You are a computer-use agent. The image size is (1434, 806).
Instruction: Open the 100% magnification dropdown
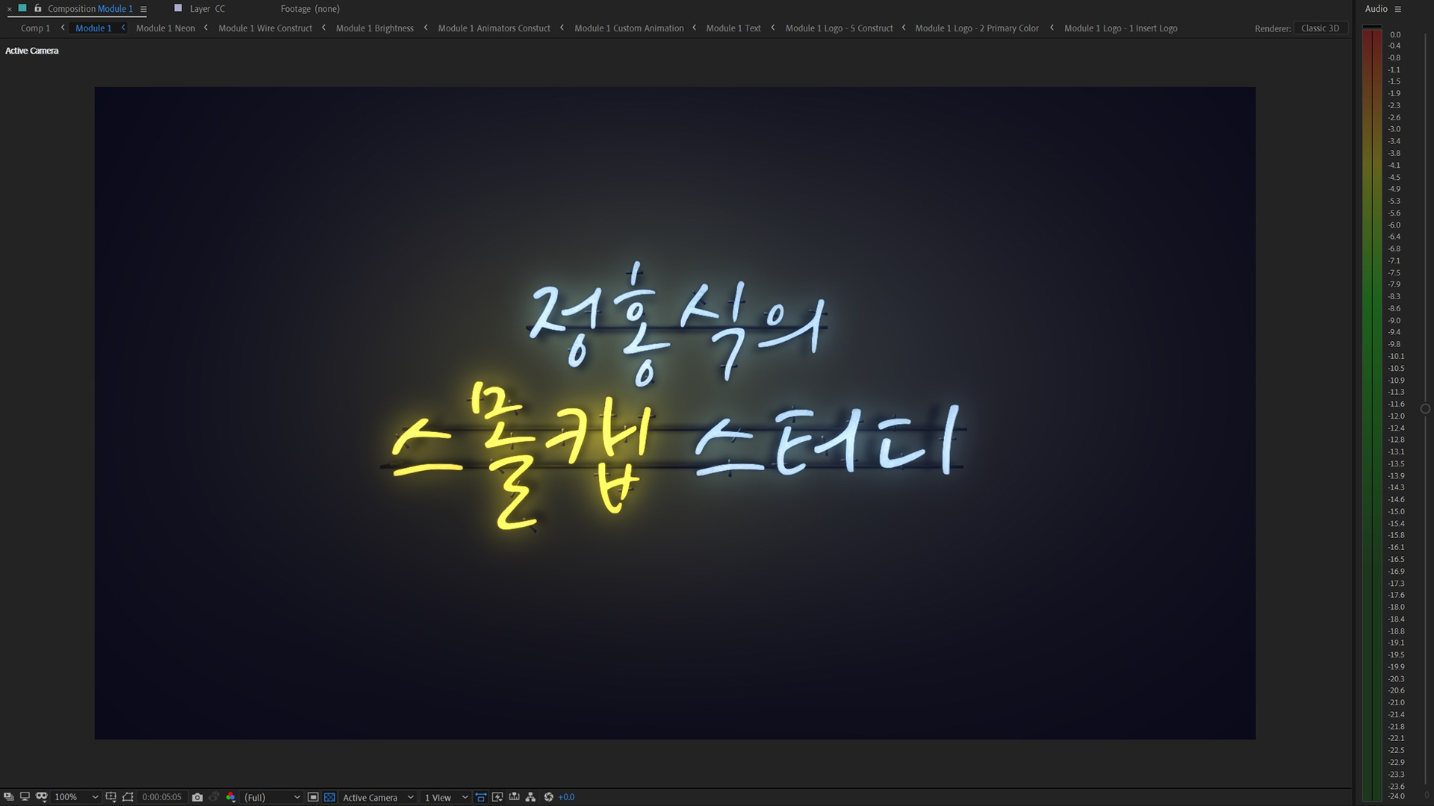[x=75, y=797]
